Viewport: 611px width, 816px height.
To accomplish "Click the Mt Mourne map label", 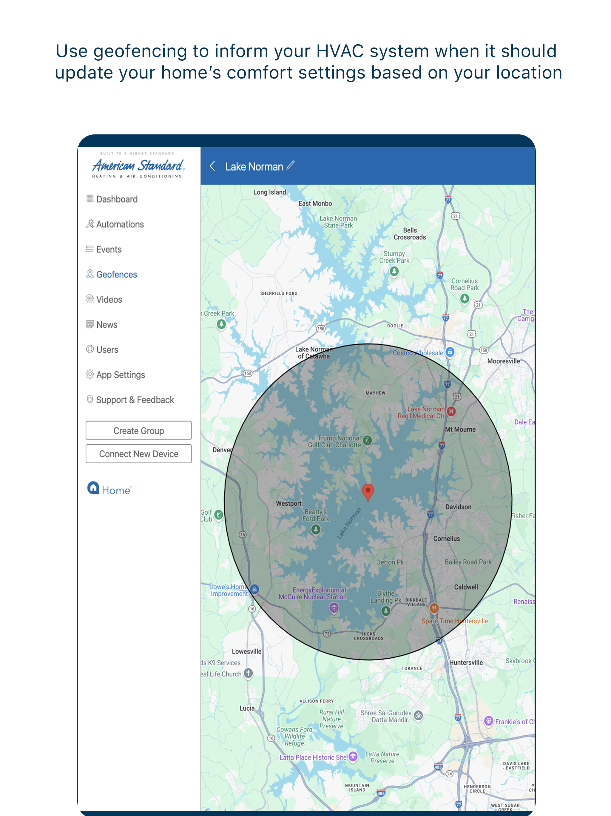I will pyautogui.click(x=460, y=430).
